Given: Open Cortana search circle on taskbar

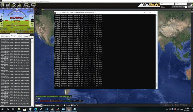Looking at the screenshot, I should point(8,109).
